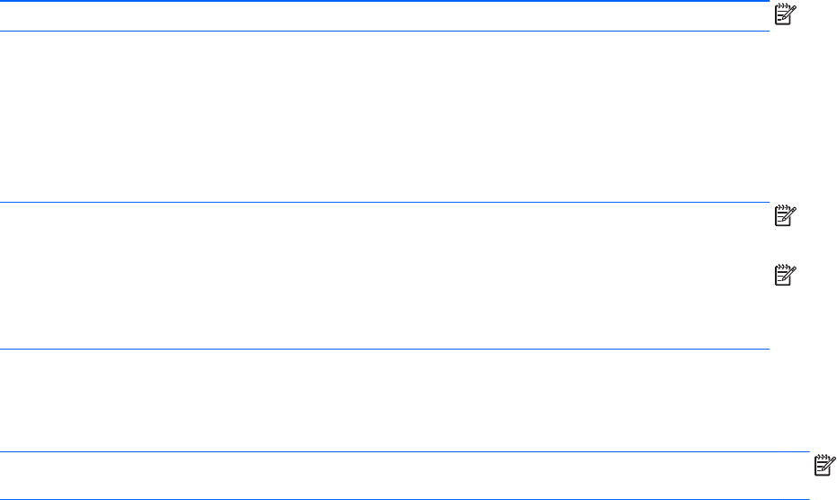
Task: Click the note icon at the bottom-right corner
Action: (x=824, y=465)
